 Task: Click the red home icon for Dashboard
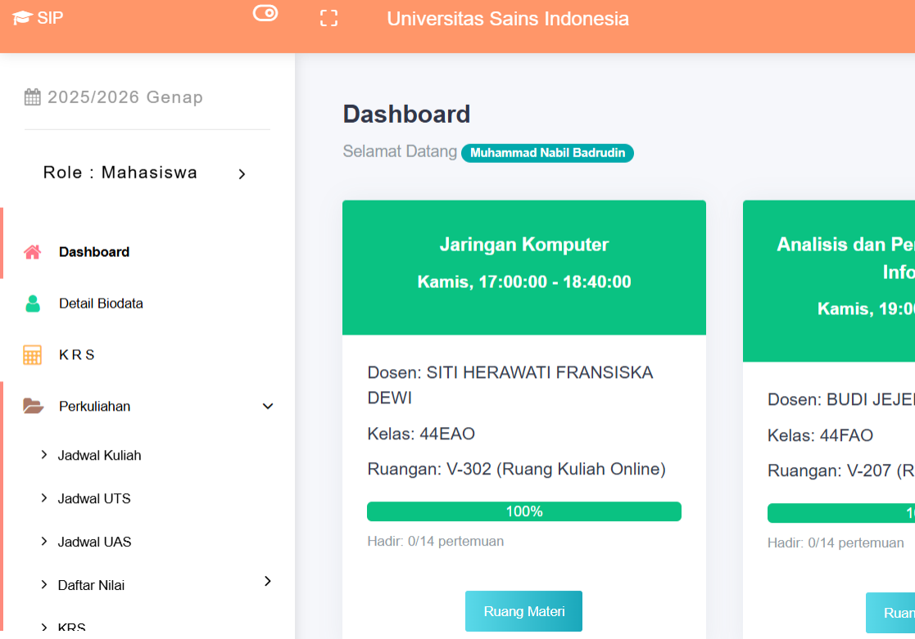33,252
